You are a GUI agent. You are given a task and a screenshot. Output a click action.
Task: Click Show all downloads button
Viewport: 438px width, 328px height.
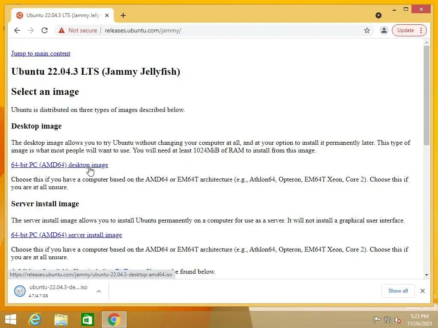pyautogui.click(x=398, y=290)
